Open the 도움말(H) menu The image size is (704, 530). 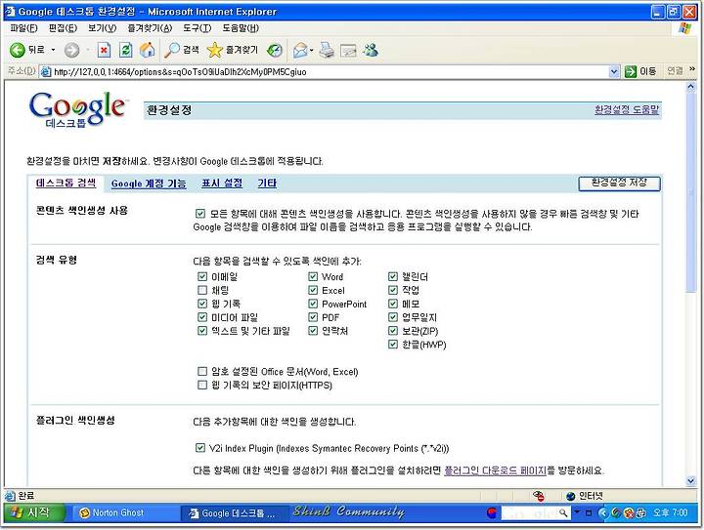click(241, 28)
